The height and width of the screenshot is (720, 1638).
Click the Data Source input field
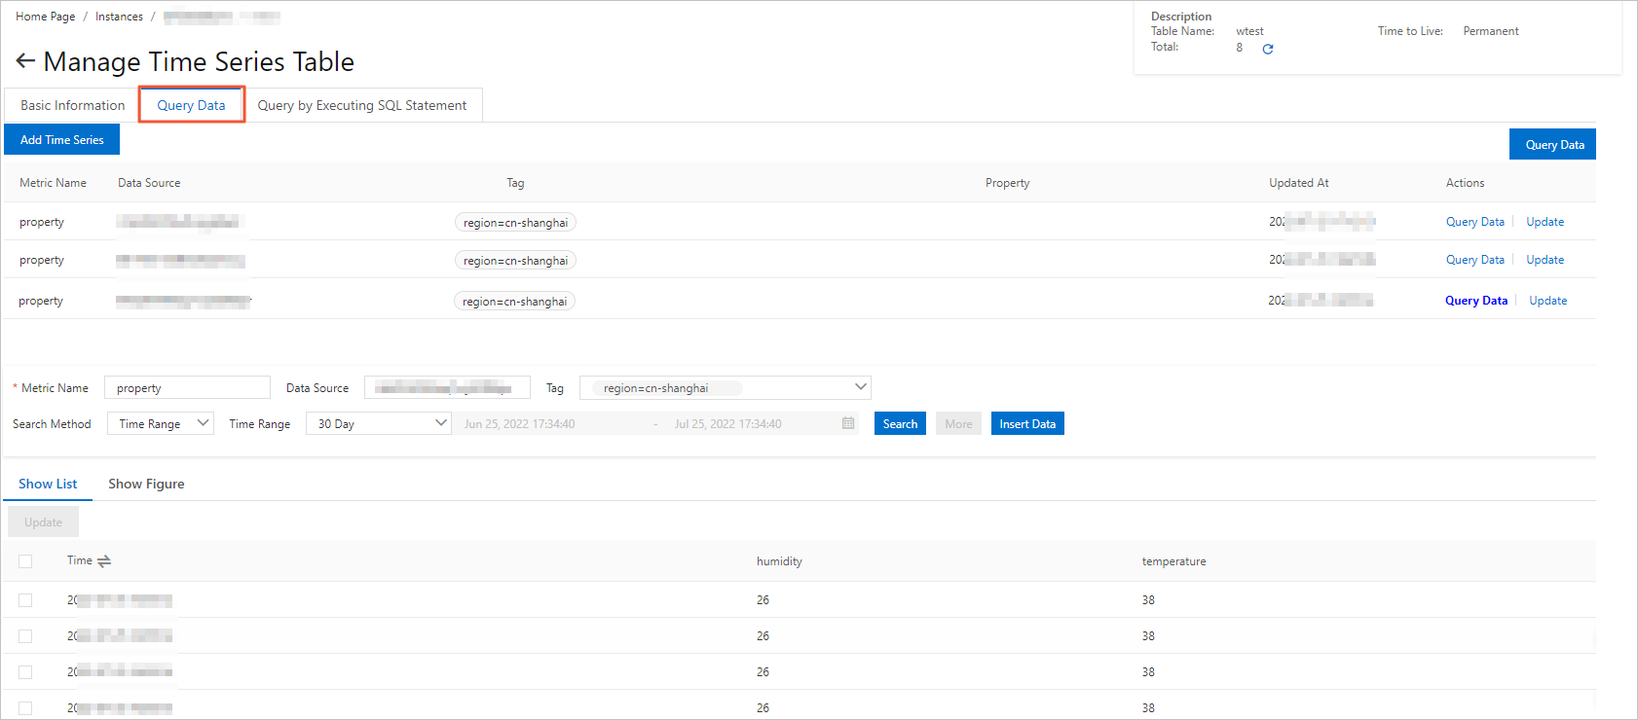coord(447,387)
